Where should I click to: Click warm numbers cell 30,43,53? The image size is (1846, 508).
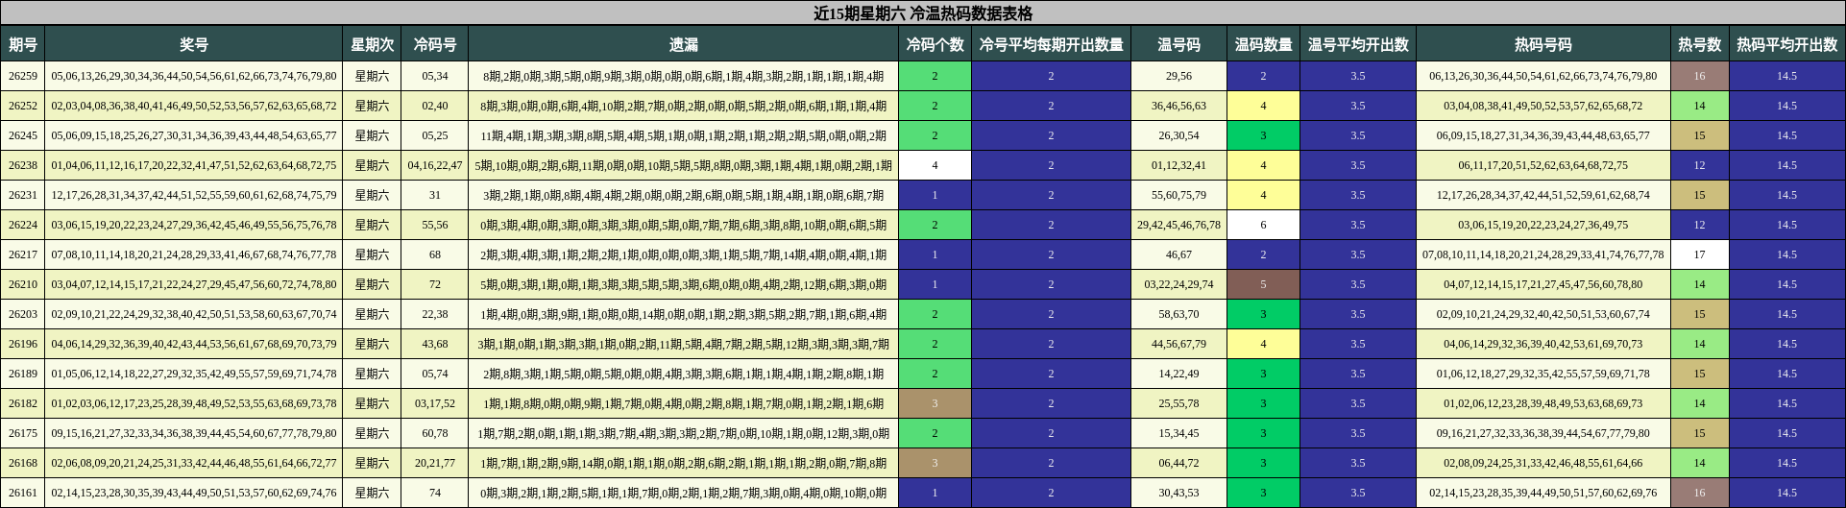point(1178,493)
